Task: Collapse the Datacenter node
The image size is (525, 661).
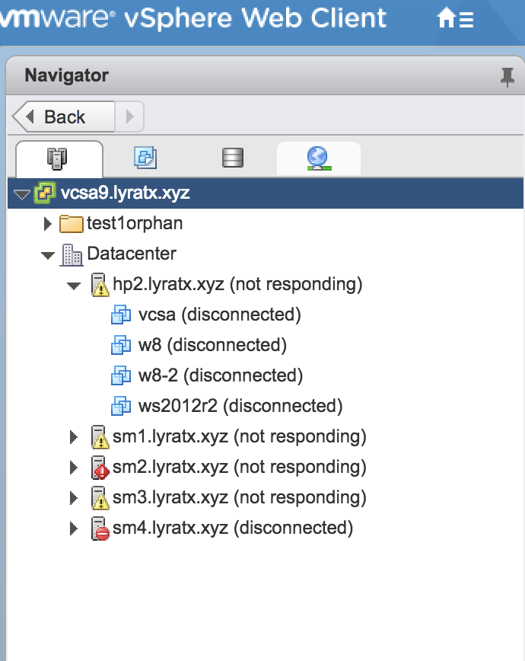Action: click(x=49, y=255)
